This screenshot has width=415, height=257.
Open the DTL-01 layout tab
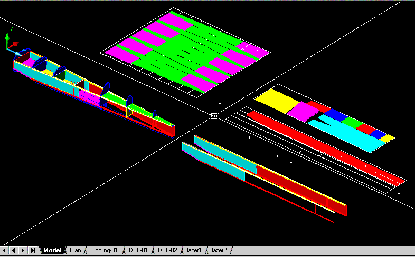tap(138, 250)
